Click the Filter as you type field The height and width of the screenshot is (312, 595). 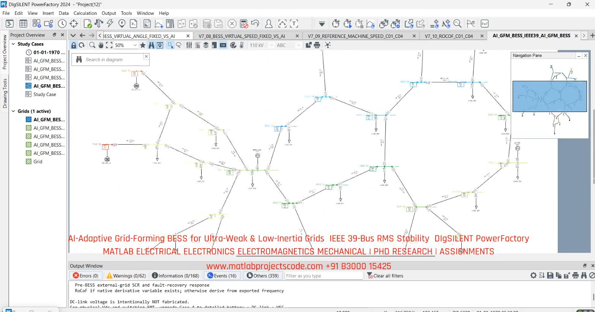point(324,276)
